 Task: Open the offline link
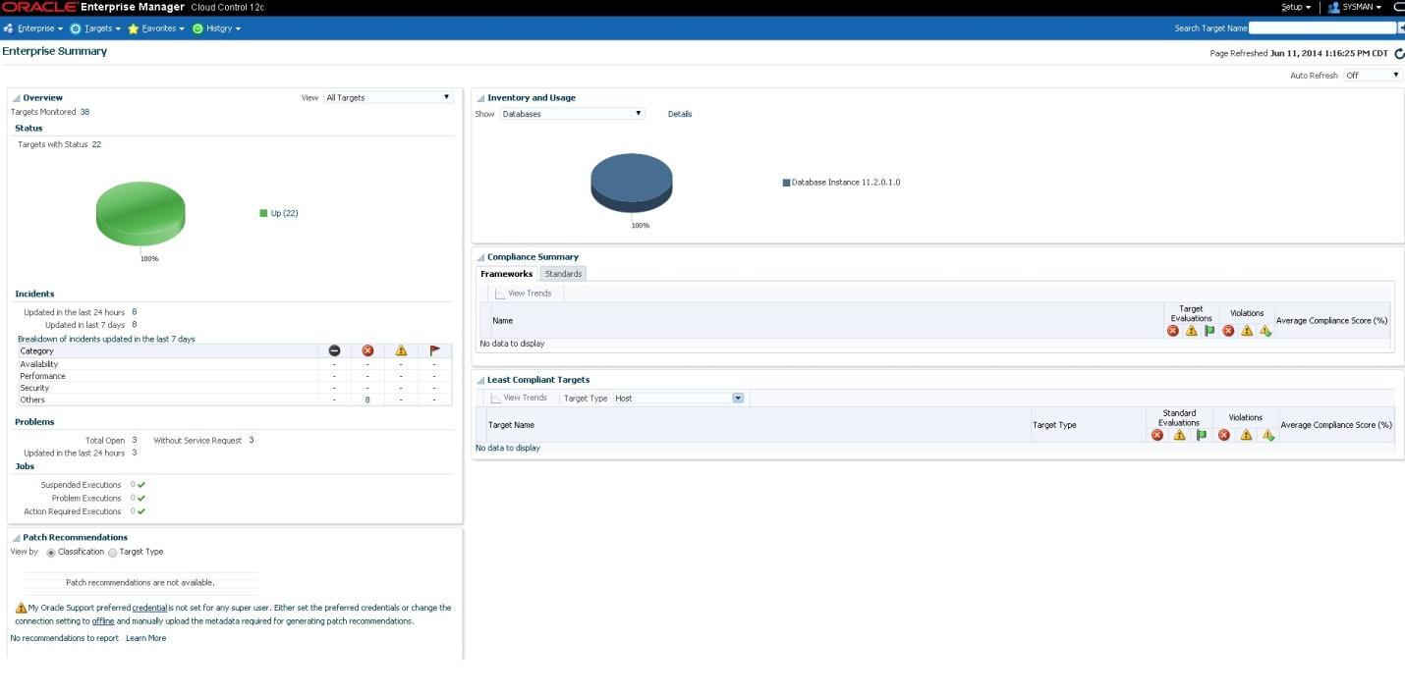pos(103,621)
